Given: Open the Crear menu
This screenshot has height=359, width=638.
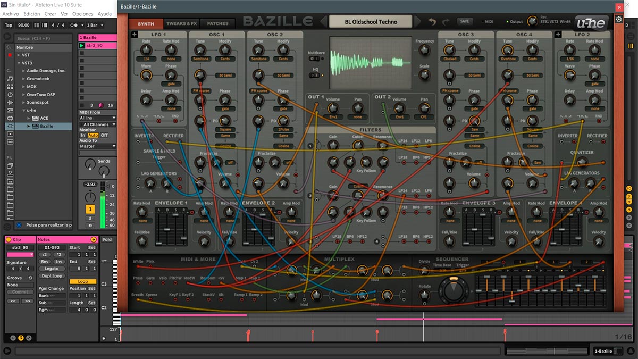Looking at the screenshot, I should [51, 14].
